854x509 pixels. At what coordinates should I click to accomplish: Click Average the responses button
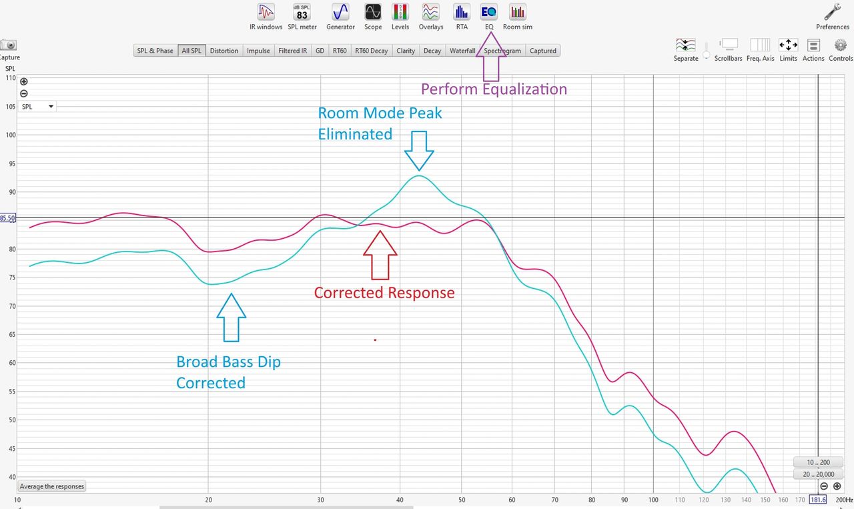point(52,486)
